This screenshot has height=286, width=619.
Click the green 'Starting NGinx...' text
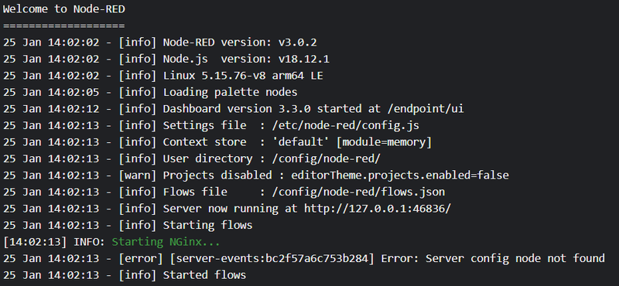(x=166, y=242)
